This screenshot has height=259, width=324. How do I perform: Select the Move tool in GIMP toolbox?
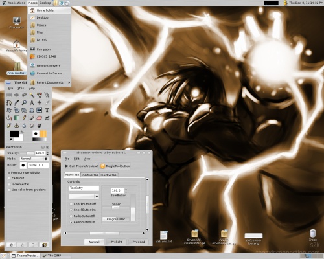click(x=40, y=102)
